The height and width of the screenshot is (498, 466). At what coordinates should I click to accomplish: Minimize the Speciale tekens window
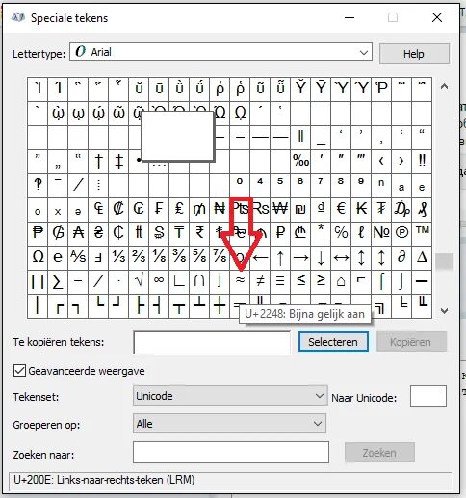pyautogui.click(x=349, y=17)
